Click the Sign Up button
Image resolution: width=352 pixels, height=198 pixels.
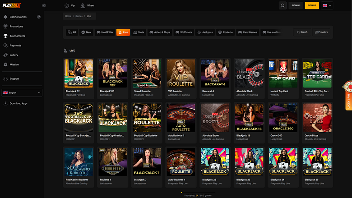(312, 5)
